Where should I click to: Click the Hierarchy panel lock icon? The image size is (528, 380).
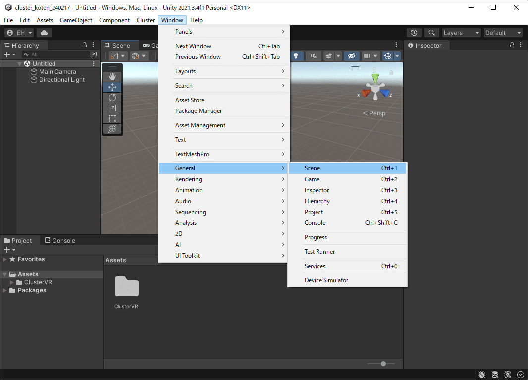pyautogui.click(x=85, y=45)
